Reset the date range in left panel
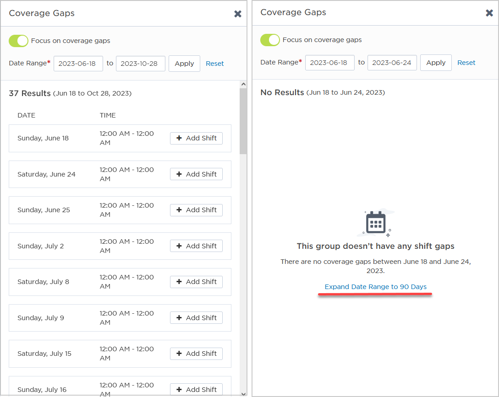This screenshot has height=397, width=499. click(214, 64)
